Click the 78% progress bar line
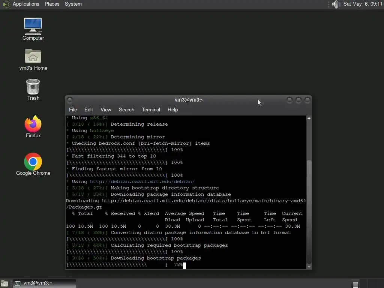384x288 pixels. [x=125, y=264]
